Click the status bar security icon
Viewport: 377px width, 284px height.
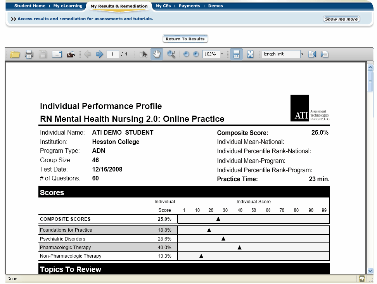point(361,279)
